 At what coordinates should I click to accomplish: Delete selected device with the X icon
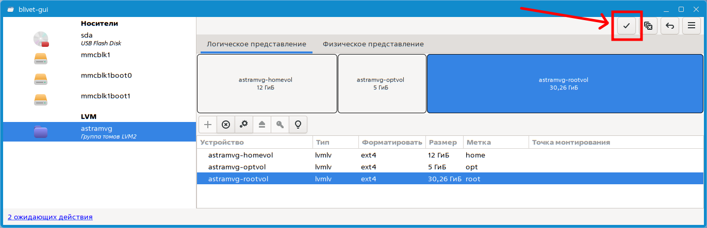[226, 124]
